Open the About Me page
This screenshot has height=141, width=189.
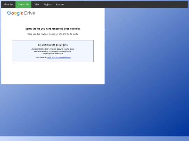point(8,5)
